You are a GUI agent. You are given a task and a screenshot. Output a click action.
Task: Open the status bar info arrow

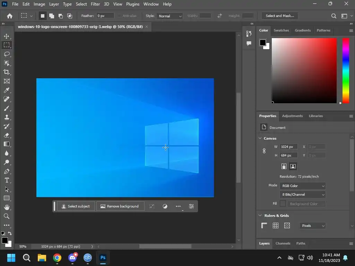pyautogui.click(x=92, y=247)
